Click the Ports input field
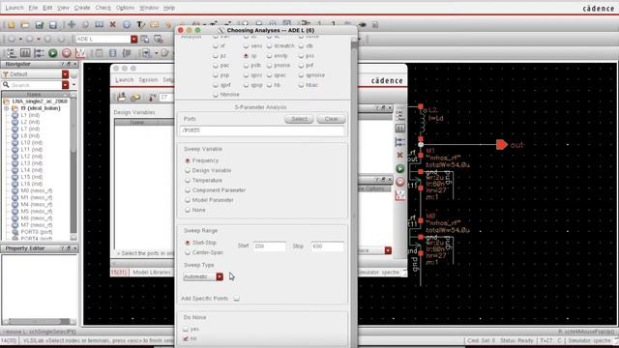The image size is (619, 348). (262, 130)
